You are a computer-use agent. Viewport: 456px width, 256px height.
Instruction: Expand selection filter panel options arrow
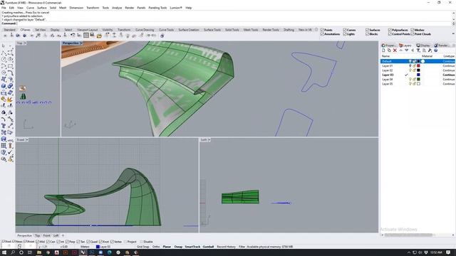pyautogui.click(x=453, y=33)
